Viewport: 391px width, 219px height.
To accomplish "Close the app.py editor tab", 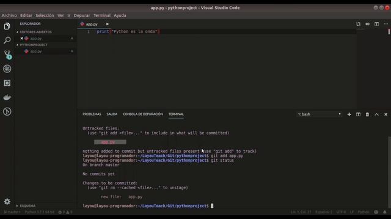I will pos(108,24).
